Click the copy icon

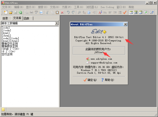(52, 12)
